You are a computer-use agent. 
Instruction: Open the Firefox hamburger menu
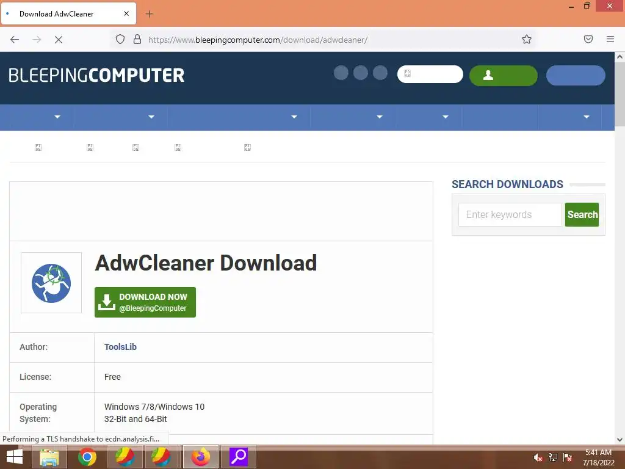(x=610, y=39)
